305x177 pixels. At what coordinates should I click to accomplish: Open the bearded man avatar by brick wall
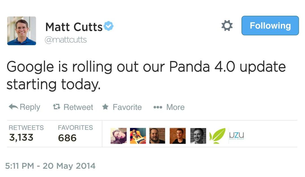click(x=157, y=136)
